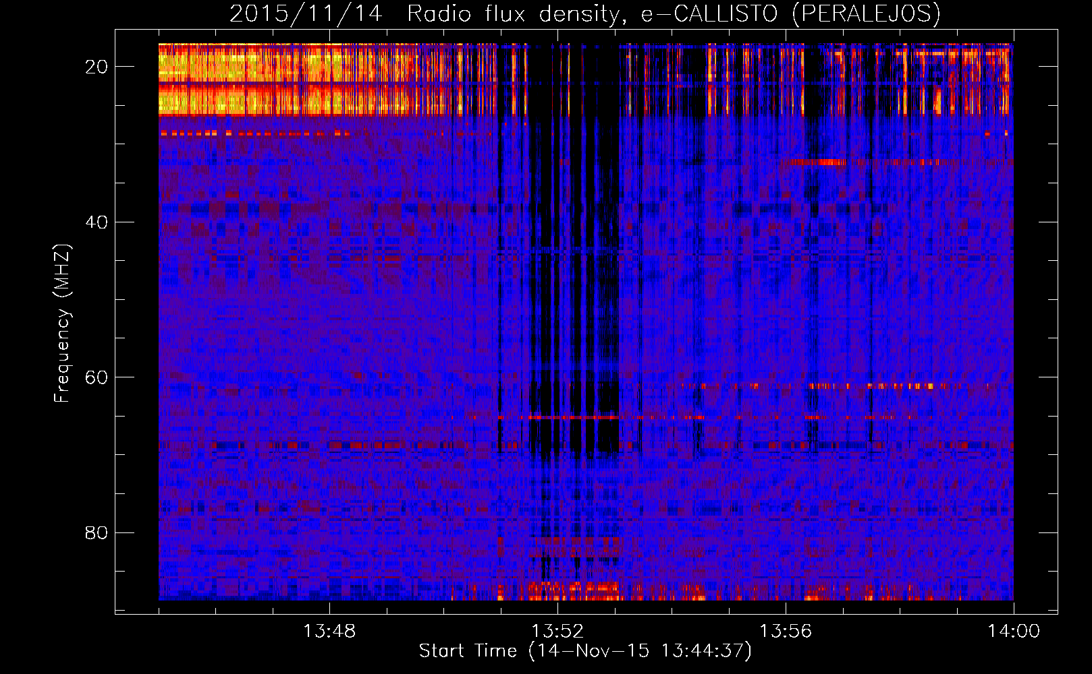Click the 13:48 time tick label
1092x674 pixels.
329,632
